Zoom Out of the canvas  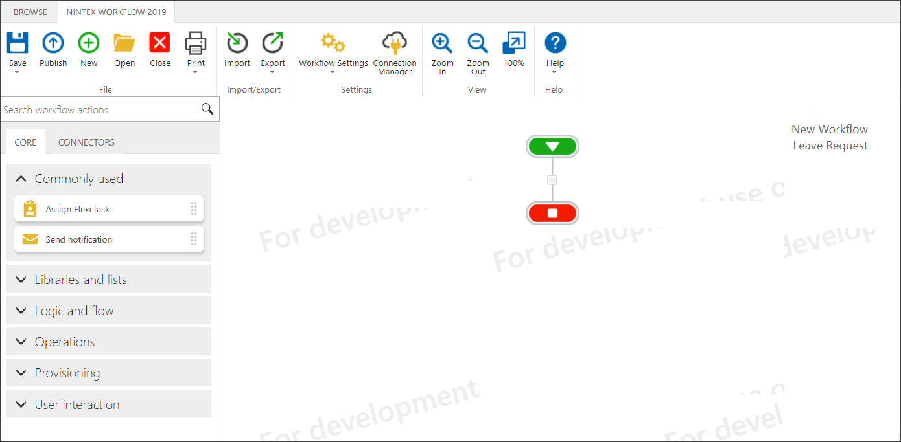478,43
